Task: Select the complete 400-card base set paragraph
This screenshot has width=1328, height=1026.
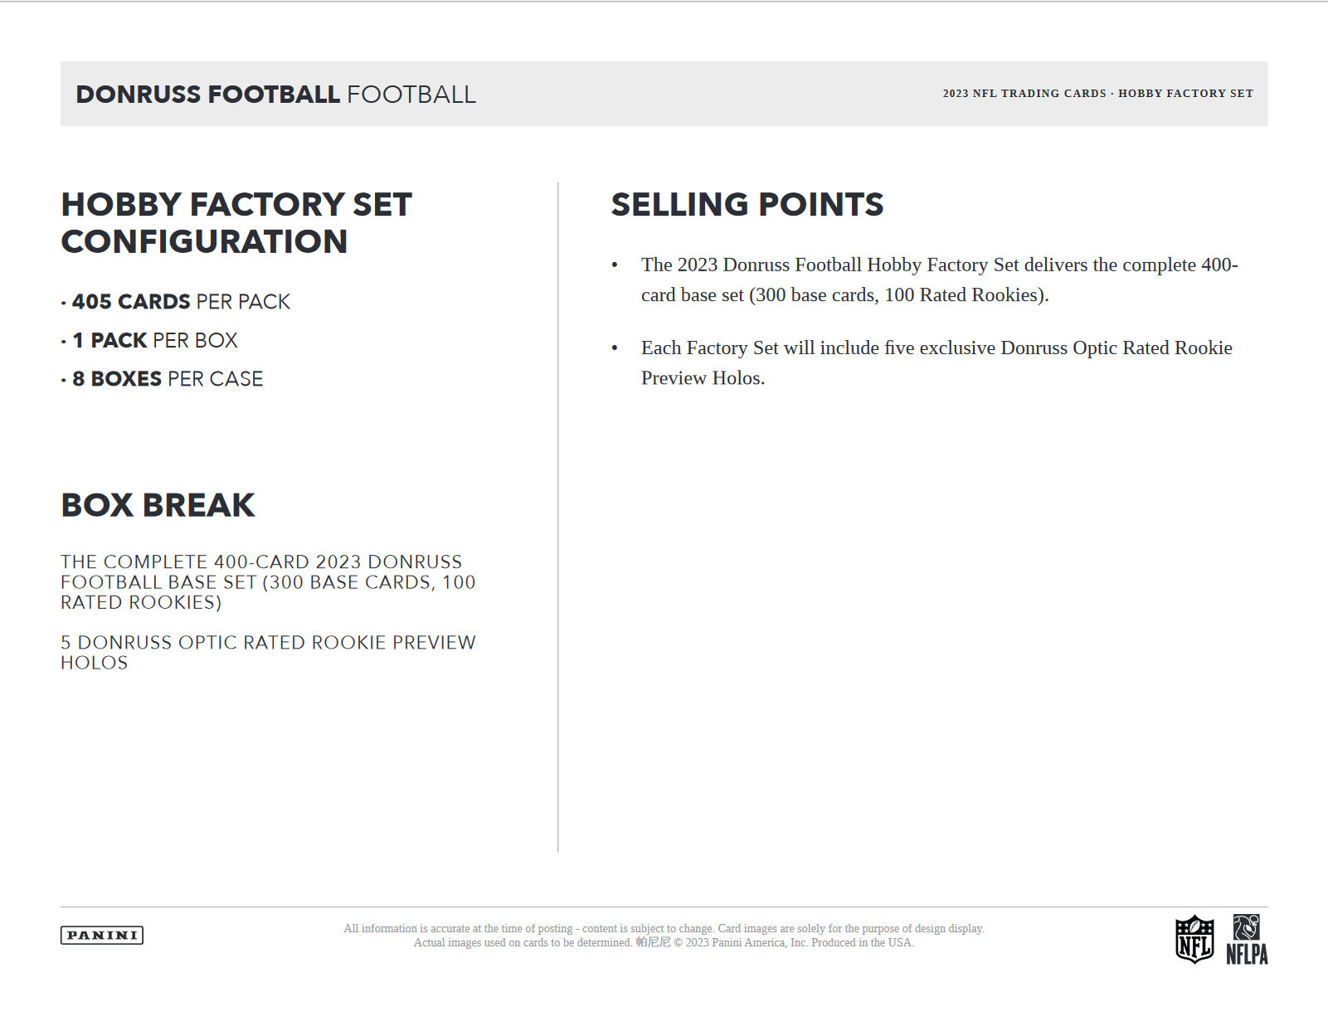Action: coord(267,582)
